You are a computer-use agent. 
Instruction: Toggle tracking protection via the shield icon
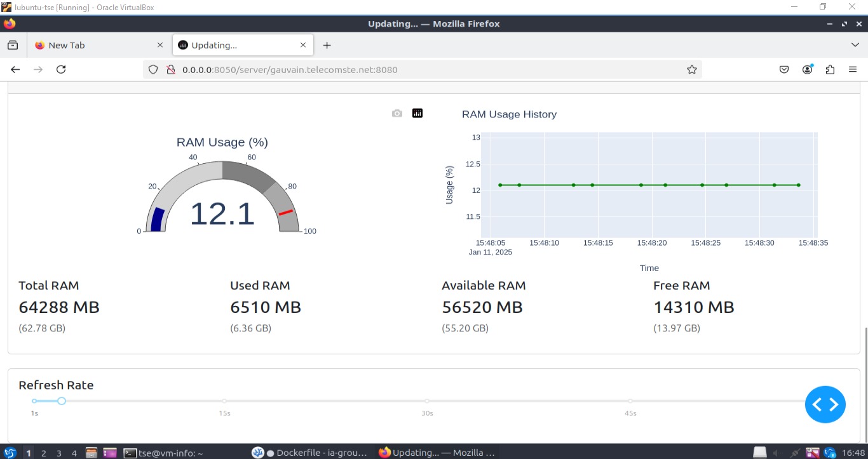[153, 69]
